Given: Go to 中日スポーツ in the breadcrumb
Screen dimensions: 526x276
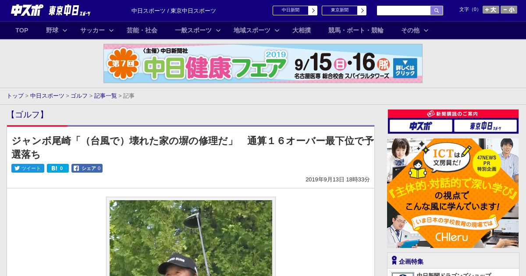Looking at the screenshot, I should click(47, 96).
